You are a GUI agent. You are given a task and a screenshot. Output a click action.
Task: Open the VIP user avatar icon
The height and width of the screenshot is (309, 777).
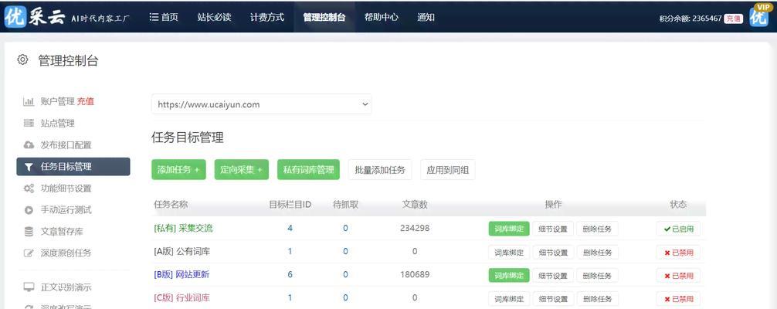759,15
